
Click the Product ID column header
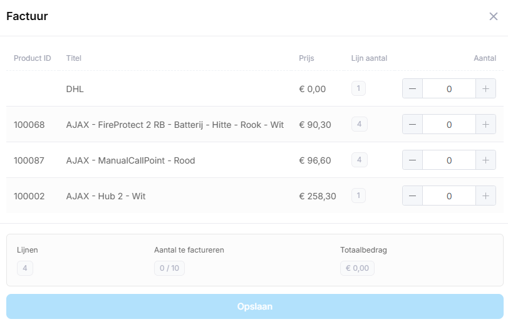point(33,58)
